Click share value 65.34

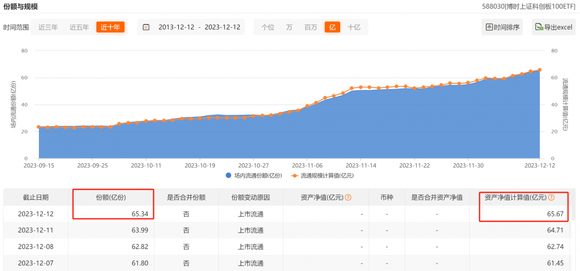tap(141, 214)
